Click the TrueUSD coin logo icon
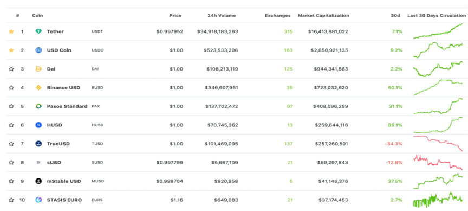This screenshot has height=211, width=468. click(x=38, y=144)
